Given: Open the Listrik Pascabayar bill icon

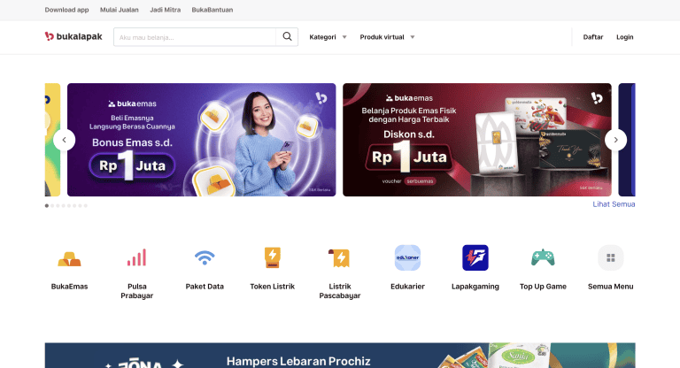Looking at the screenshot, I should (x=340, y=258).
